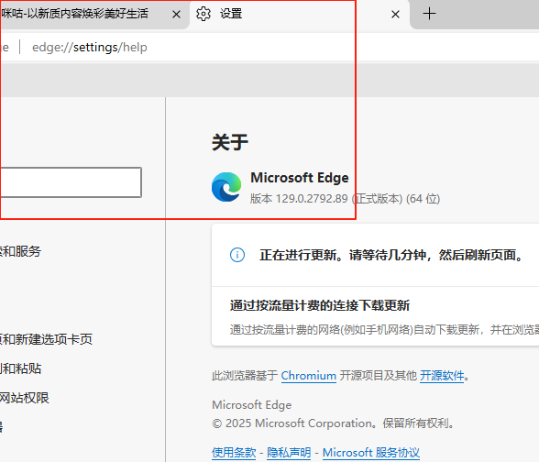This screenshot has width=539, height=462.
Task: Click the Microsoft Edge logo icon
Action: [x=226, y=187]
